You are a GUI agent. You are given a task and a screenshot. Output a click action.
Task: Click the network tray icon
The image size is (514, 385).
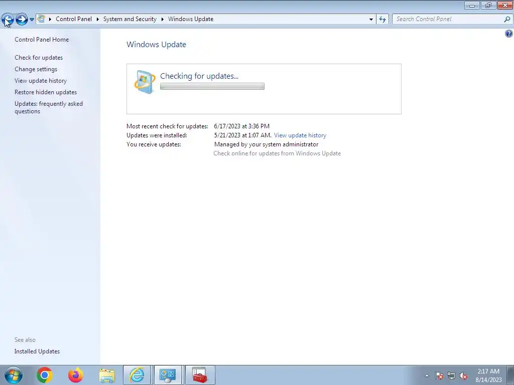[x=451, y=375]
